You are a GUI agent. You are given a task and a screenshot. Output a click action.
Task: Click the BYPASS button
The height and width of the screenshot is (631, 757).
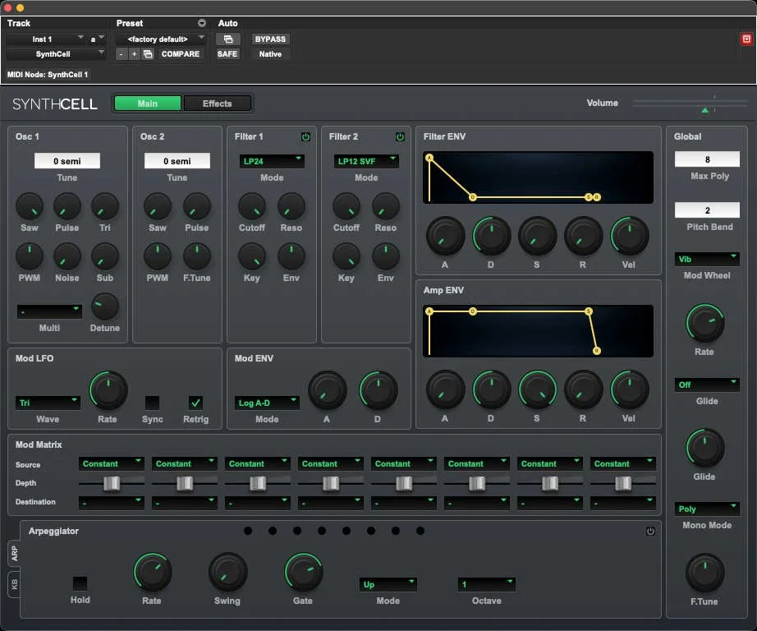tap(272, 39)
